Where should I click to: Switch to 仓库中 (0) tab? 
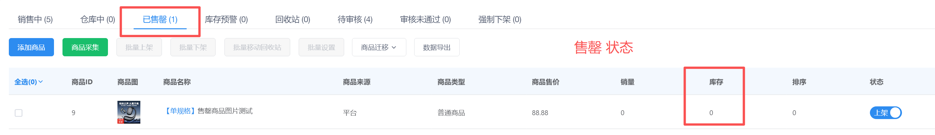pyautogui.click(x=97, y=20)
